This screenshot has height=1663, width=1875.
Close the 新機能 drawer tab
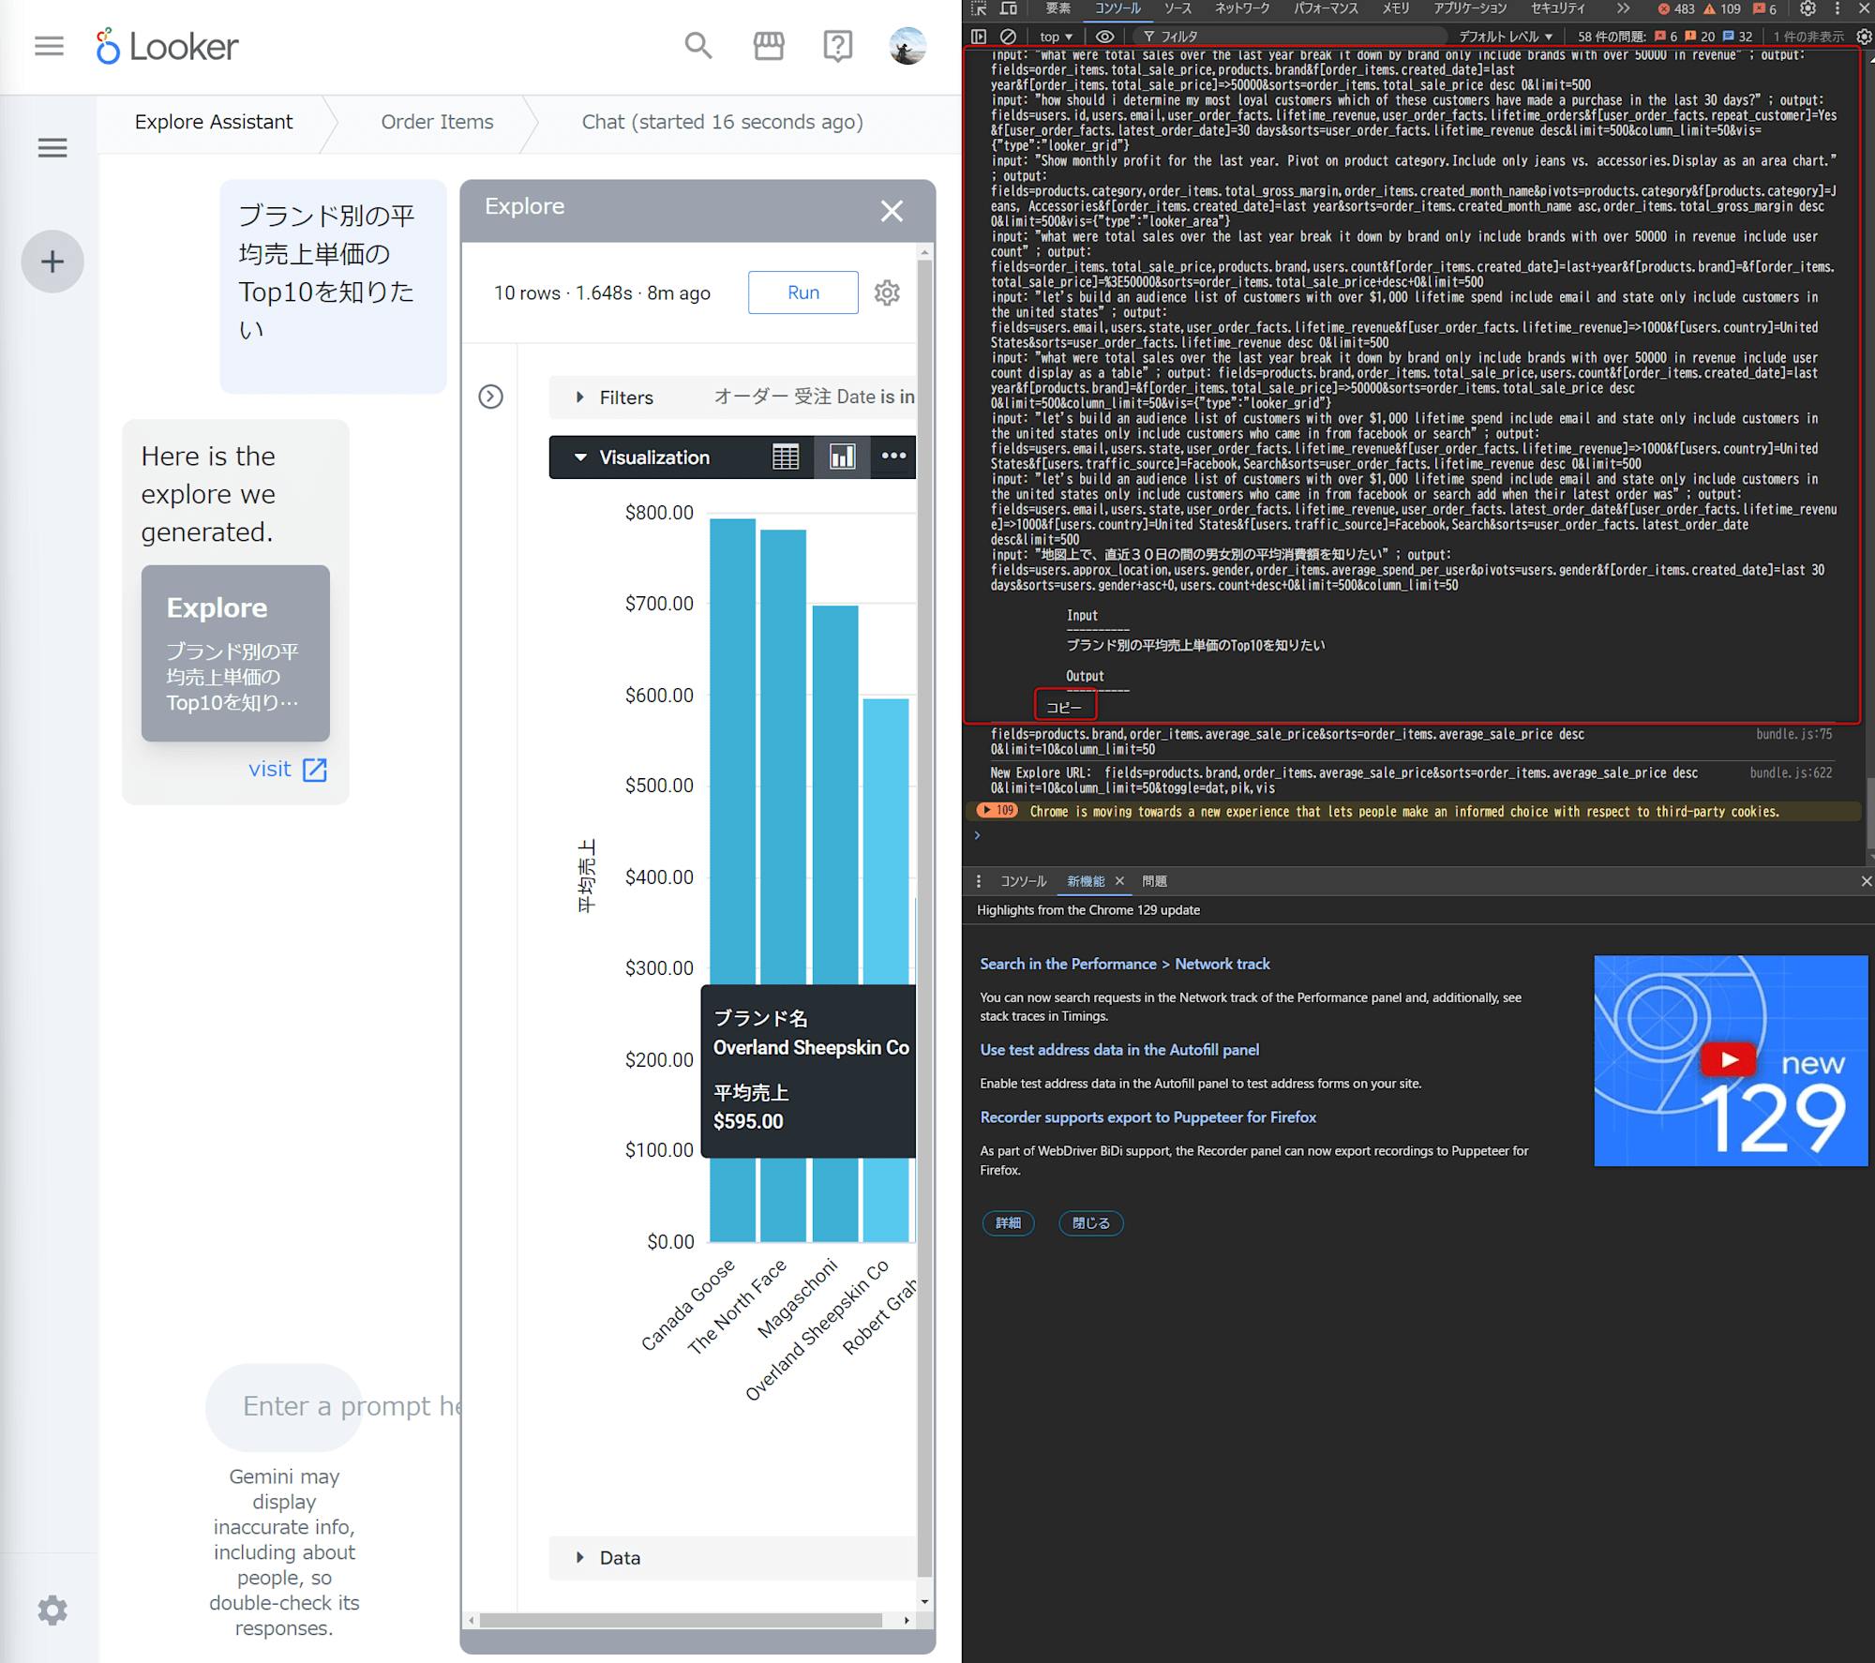(x=1119, y=881)
